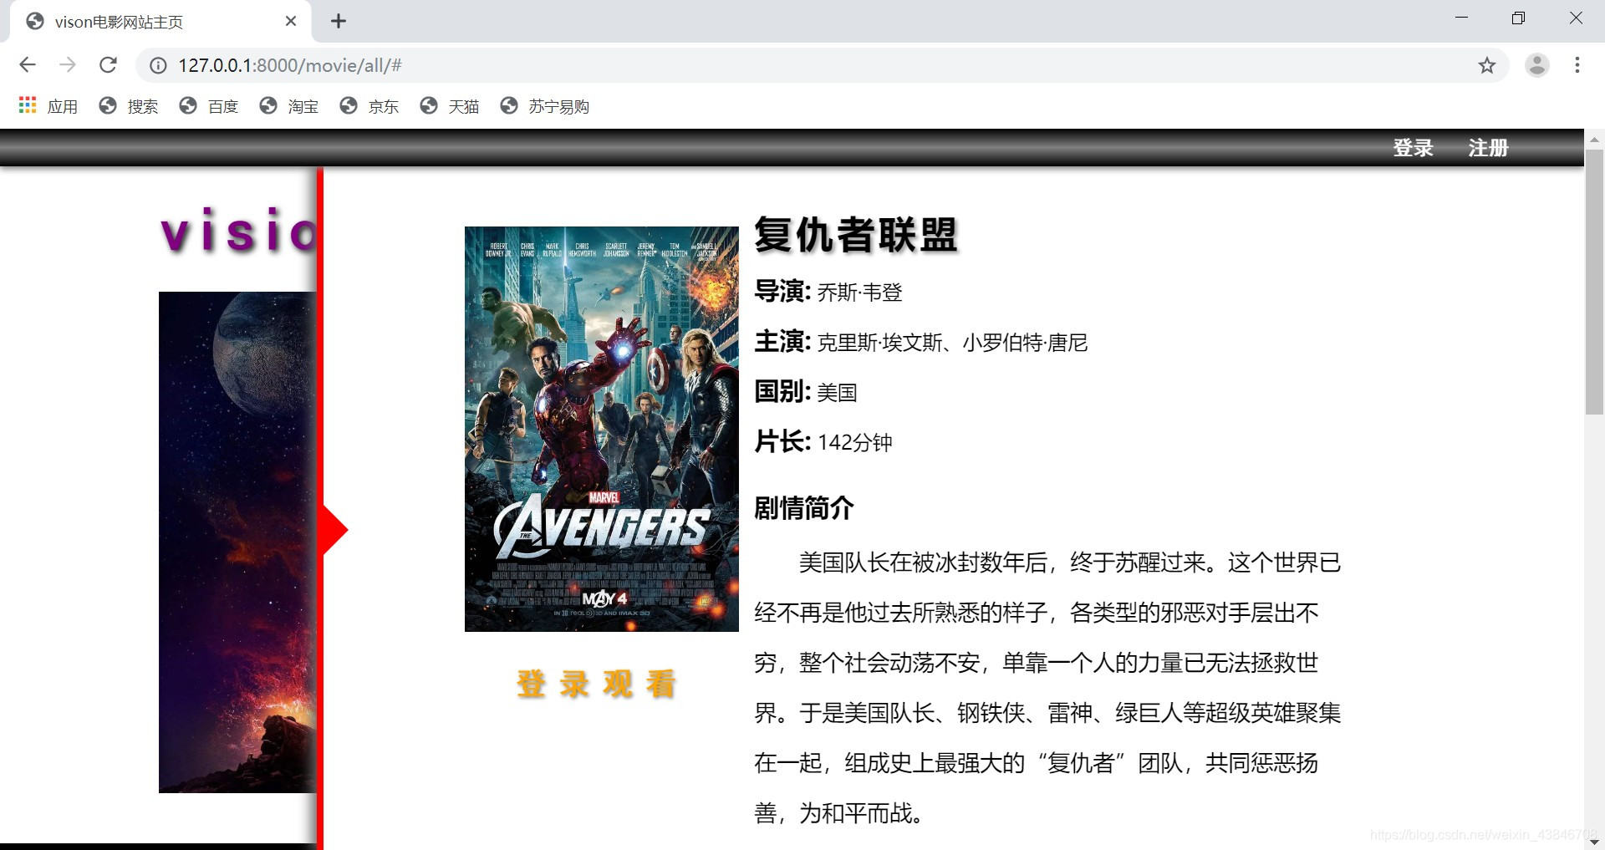Screen dimensions: 1605x850
Task: Bookmark this page with star icon
Action: click(1486, 65)
